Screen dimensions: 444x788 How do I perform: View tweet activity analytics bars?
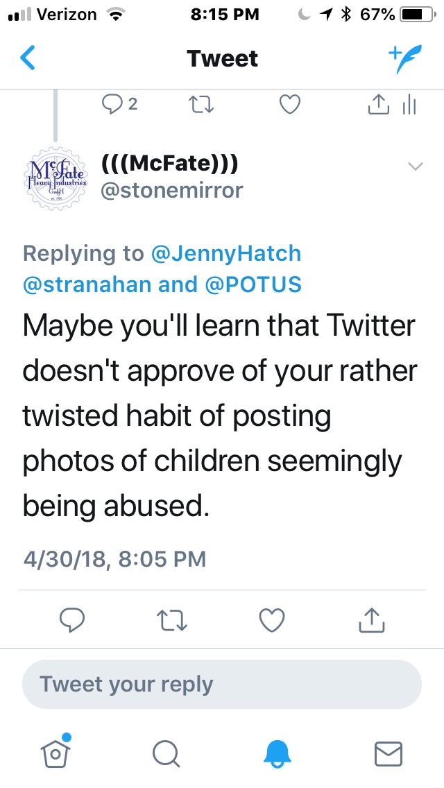click(x=409, y=105)
